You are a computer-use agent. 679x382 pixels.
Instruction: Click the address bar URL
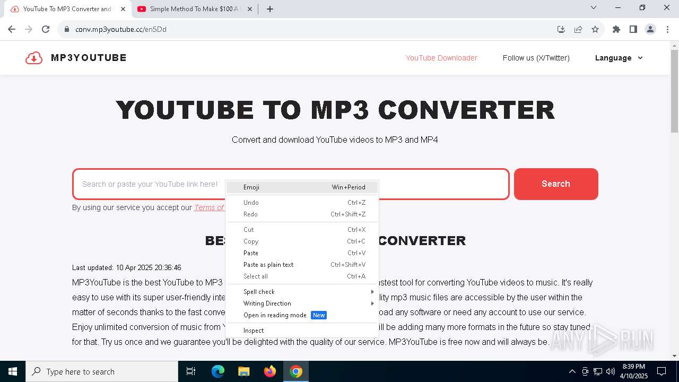121,29
